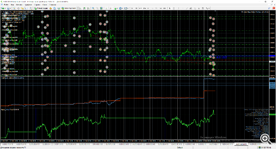Set timeframe to D1
Image resolution: width=276 pixels, height=149 pixels.
(x=156, y=8)
